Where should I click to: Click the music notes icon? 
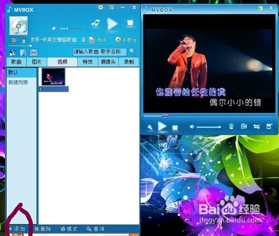click(x=96, y=23)
